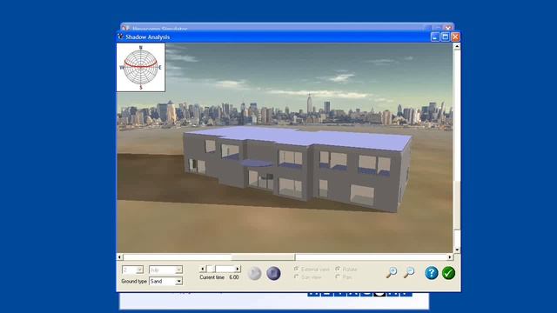Maximize the Shadow Analysis window
The image size is (557, 313).
(x=445, y=37)
